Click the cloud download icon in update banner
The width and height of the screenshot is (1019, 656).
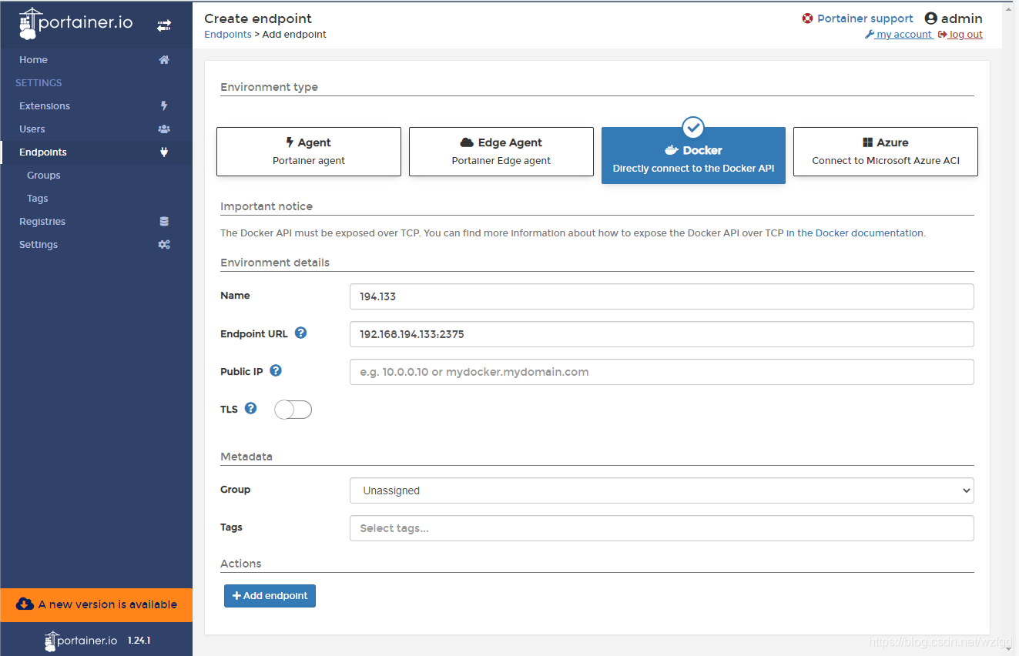tap(25, 604)
